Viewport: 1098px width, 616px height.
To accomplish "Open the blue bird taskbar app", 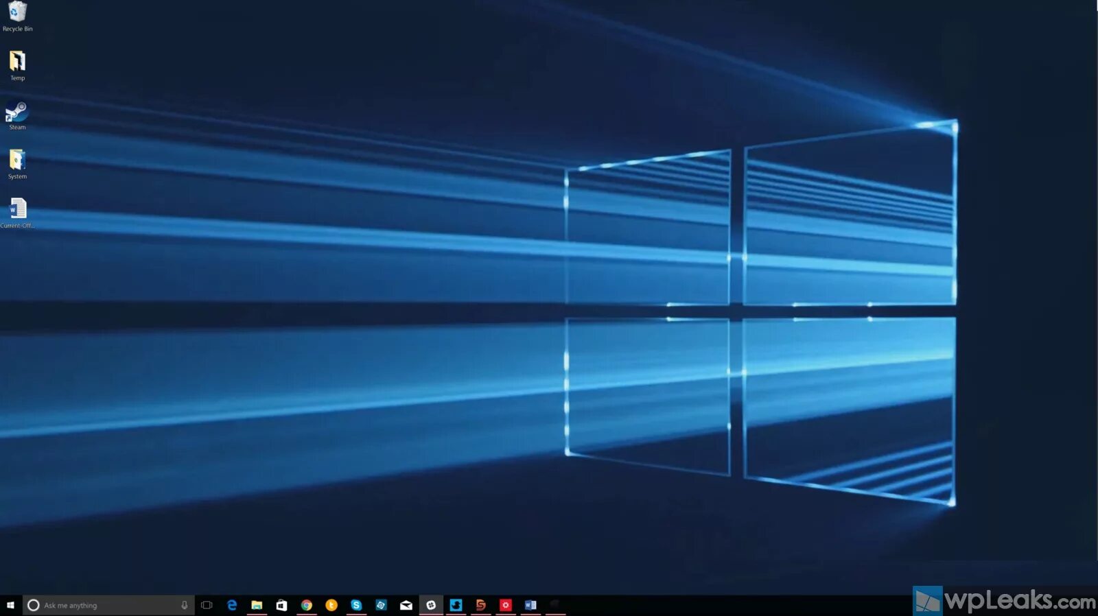I will tap(456, 605).
